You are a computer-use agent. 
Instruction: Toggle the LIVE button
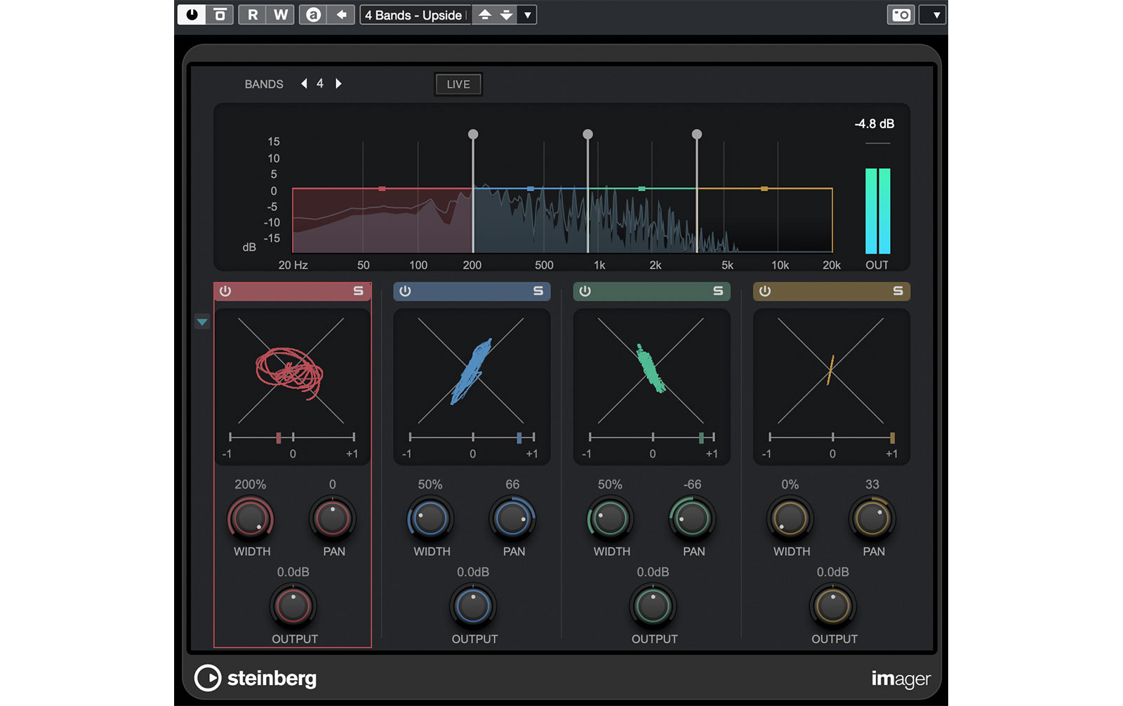[458, 84]
